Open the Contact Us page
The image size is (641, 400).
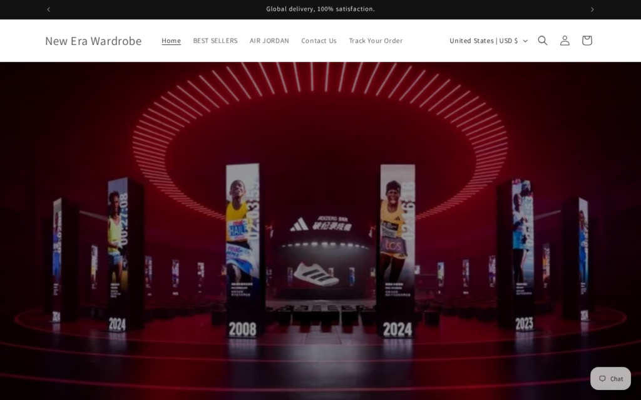click(x=319, y=41)
